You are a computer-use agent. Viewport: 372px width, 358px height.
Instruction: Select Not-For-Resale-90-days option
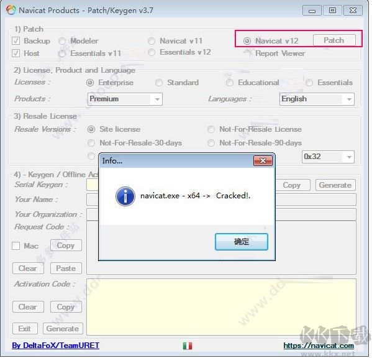click(x=211, y=143)
